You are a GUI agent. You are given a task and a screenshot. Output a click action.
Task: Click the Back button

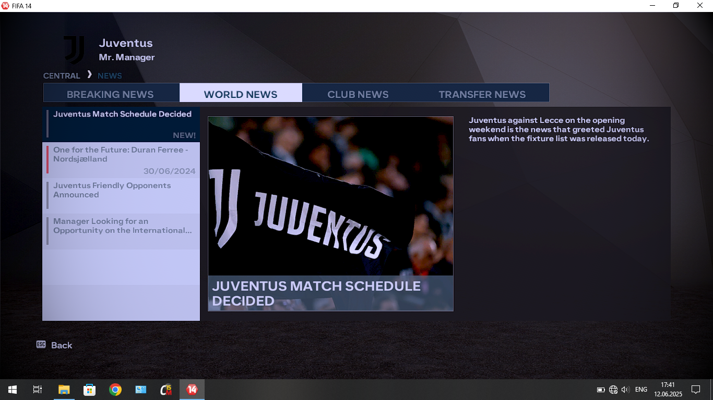coord(62,345)
